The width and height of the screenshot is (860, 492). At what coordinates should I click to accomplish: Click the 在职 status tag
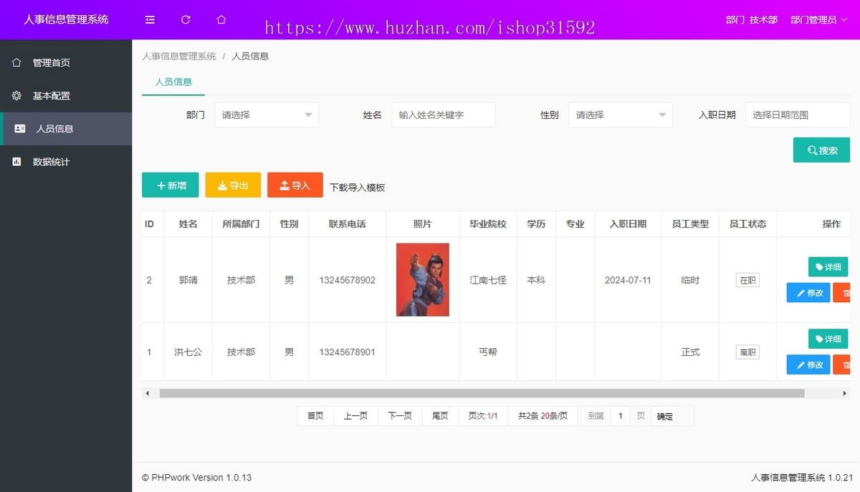[x=747, y=280]
